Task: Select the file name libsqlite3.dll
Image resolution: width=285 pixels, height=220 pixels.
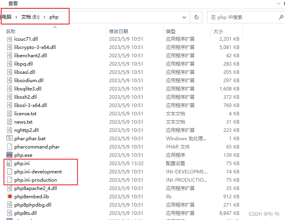Action: (28, 88)
